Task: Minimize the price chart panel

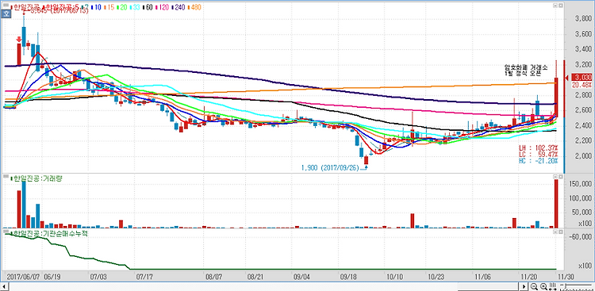Action: [x=555, y=6]
